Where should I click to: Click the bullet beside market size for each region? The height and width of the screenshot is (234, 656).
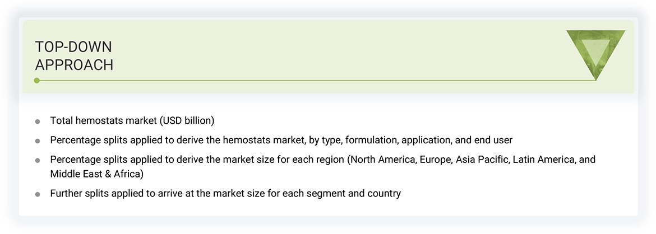point(38,160)
